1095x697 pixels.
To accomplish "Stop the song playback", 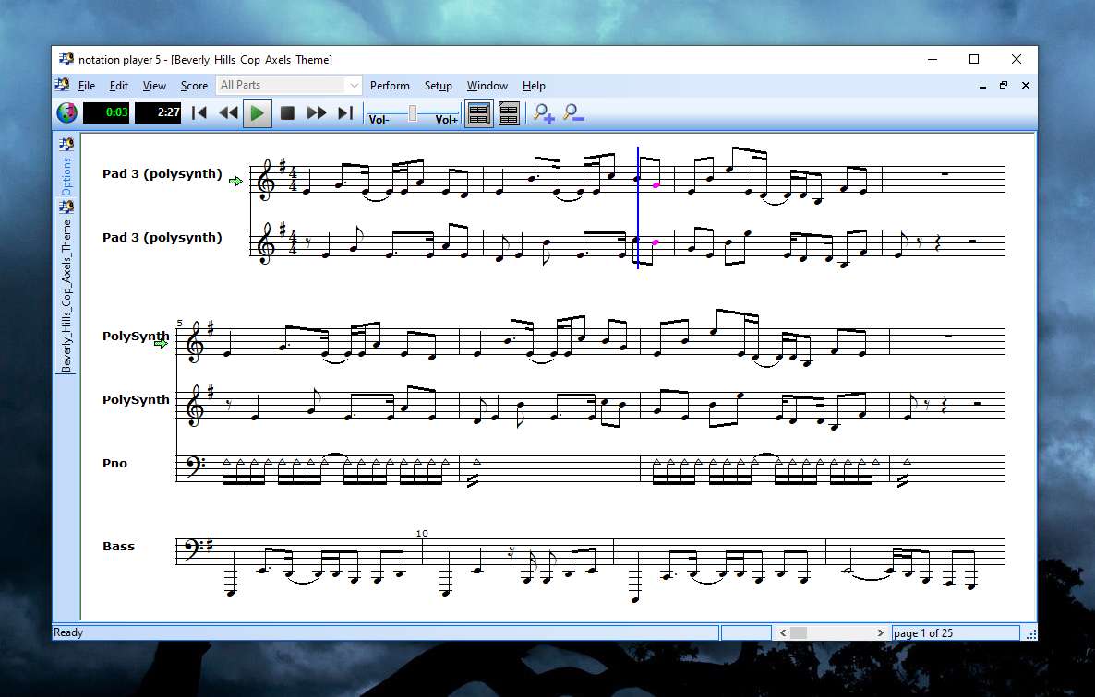I will [x=287, y=112].
